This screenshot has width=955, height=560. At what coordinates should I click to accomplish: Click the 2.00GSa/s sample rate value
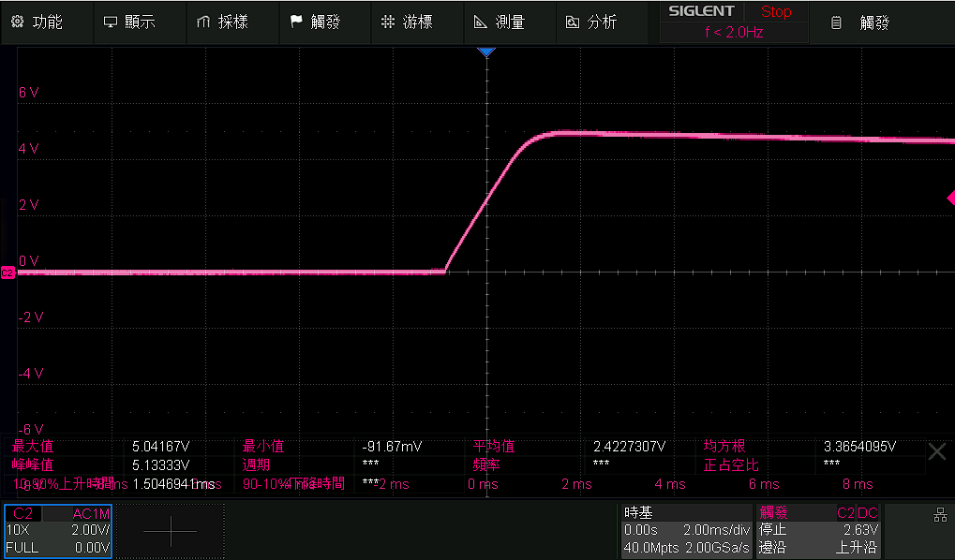tap(716, 547)
